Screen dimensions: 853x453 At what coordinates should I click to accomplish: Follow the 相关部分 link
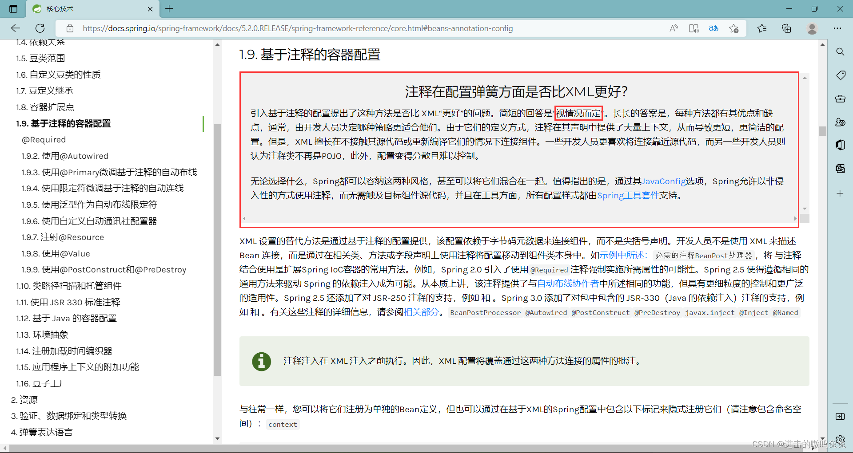coord(421,312)
